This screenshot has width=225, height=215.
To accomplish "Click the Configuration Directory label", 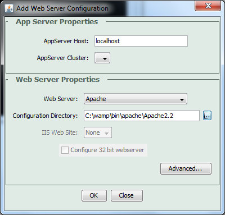I will [45, 116].
